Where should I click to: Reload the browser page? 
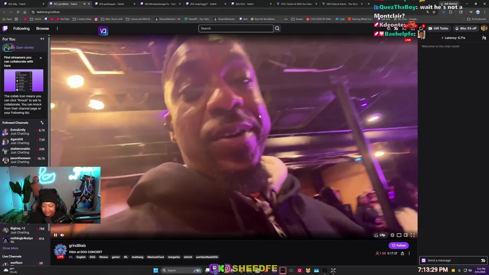pos(18,12)
